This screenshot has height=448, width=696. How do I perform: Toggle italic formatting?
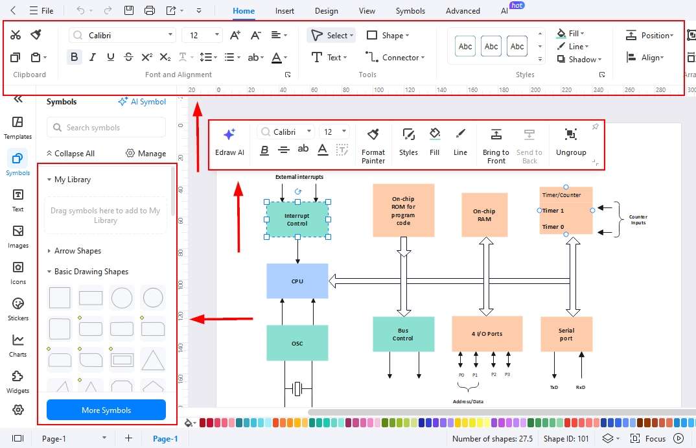click(x=92, y=57)
